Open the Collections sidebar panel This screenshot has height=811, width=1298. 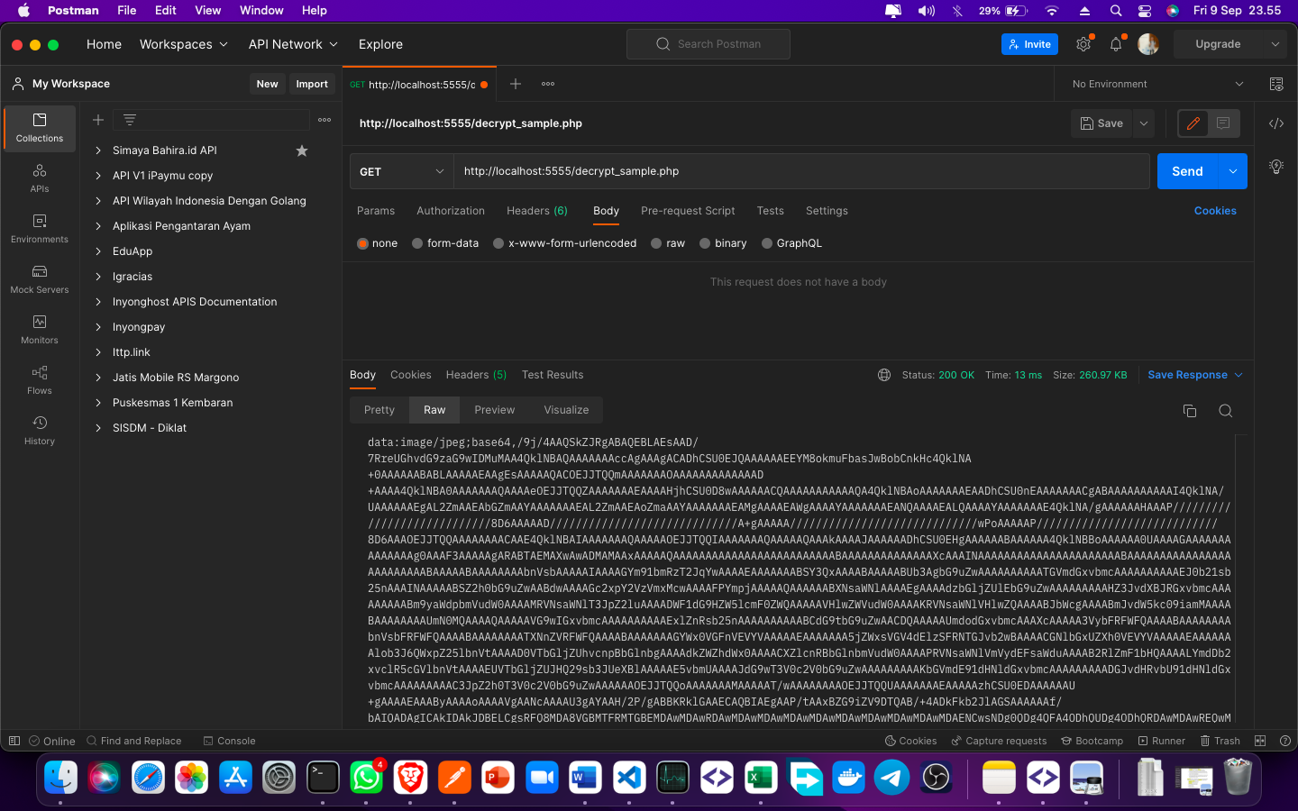(x=40, y=128)
